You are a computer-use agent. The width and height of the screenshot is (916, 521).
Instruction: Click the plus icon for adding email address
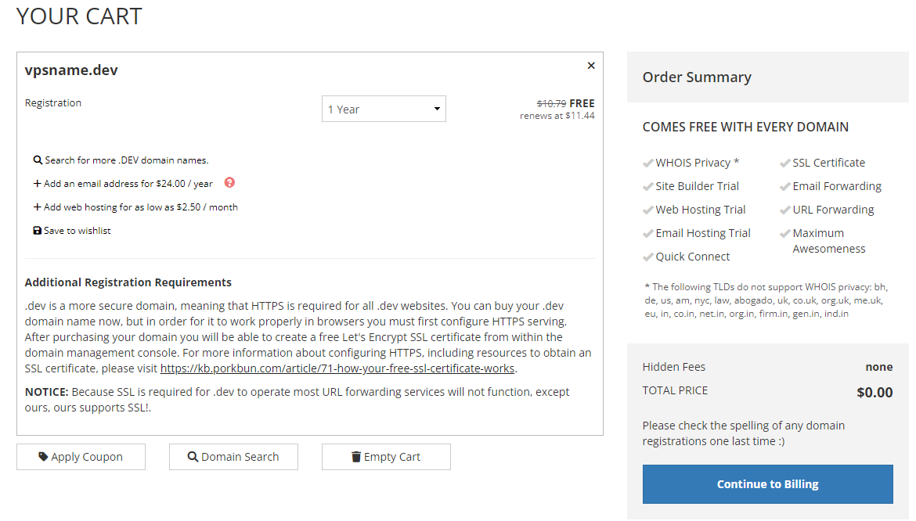[37, 184]
